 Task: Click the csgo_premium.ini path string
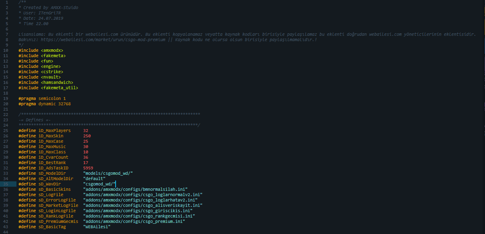134,221
